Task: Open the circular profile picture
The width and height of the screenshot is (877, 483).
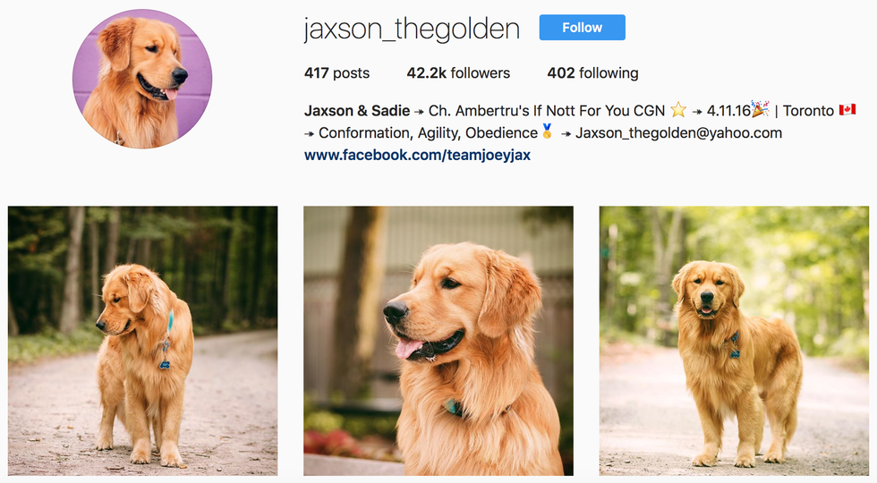Action: click(x=142, y=79)
